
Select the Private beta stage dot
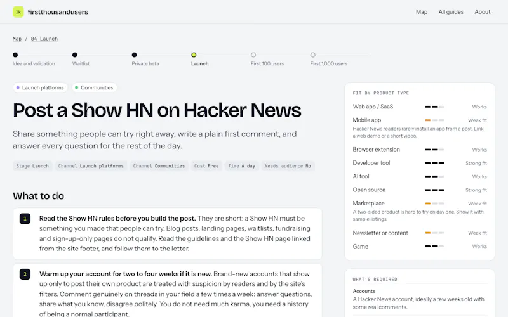coord(135,55)
